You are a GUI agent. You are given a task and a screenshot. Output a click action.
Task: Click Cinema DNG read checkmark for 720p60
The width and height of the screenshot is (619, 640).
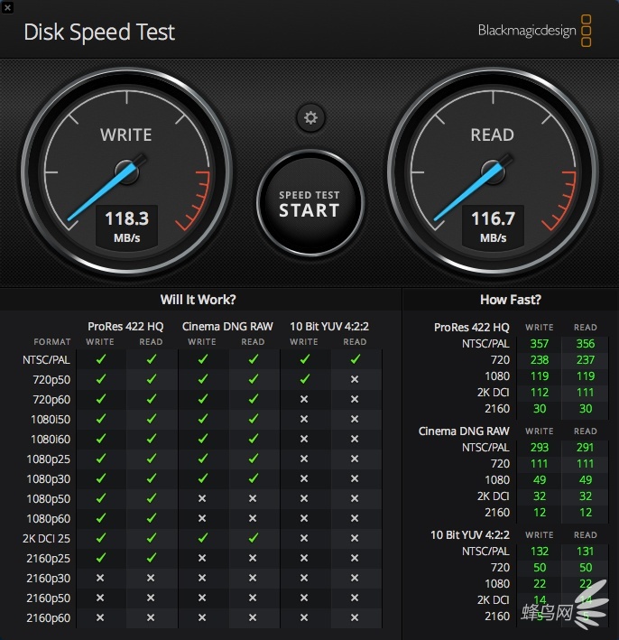(253, 398)
